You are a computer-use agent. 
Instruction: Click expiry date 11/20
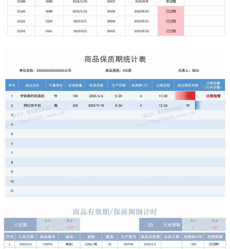click(x=163, y=96)
